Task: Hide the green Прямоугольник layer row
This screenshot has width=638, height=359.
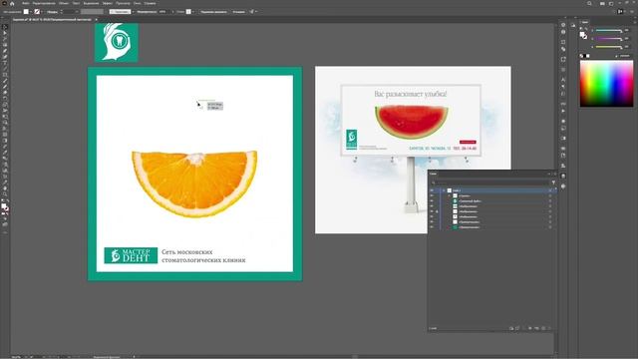Action: pyautogui.click(x=432, y=227)
